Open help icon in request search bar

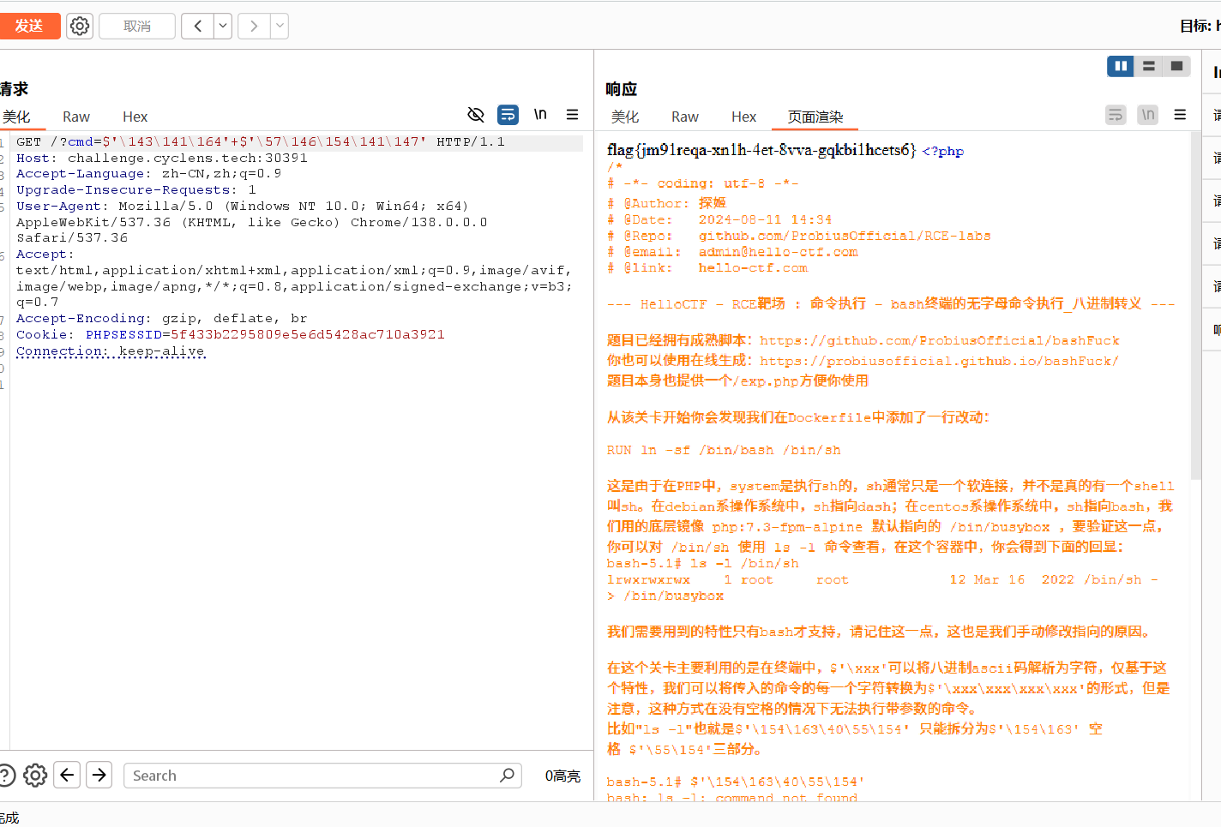point(5,776)
